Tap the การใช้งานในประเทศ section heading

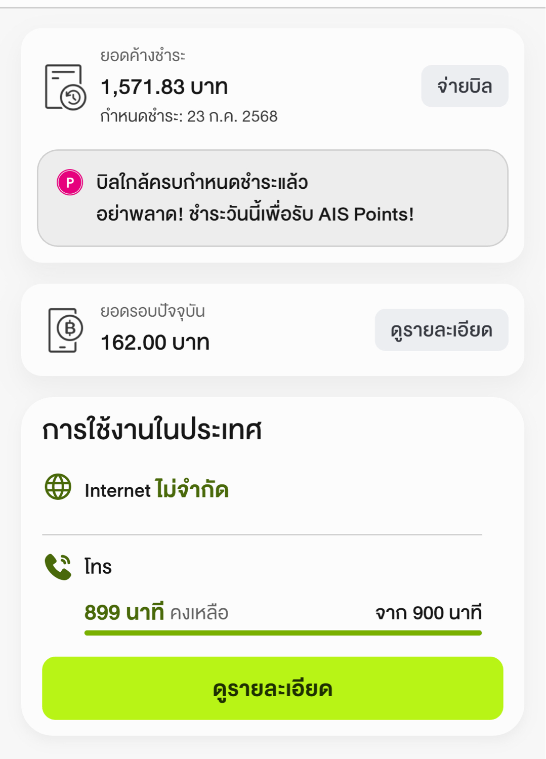tap(152, 430)
